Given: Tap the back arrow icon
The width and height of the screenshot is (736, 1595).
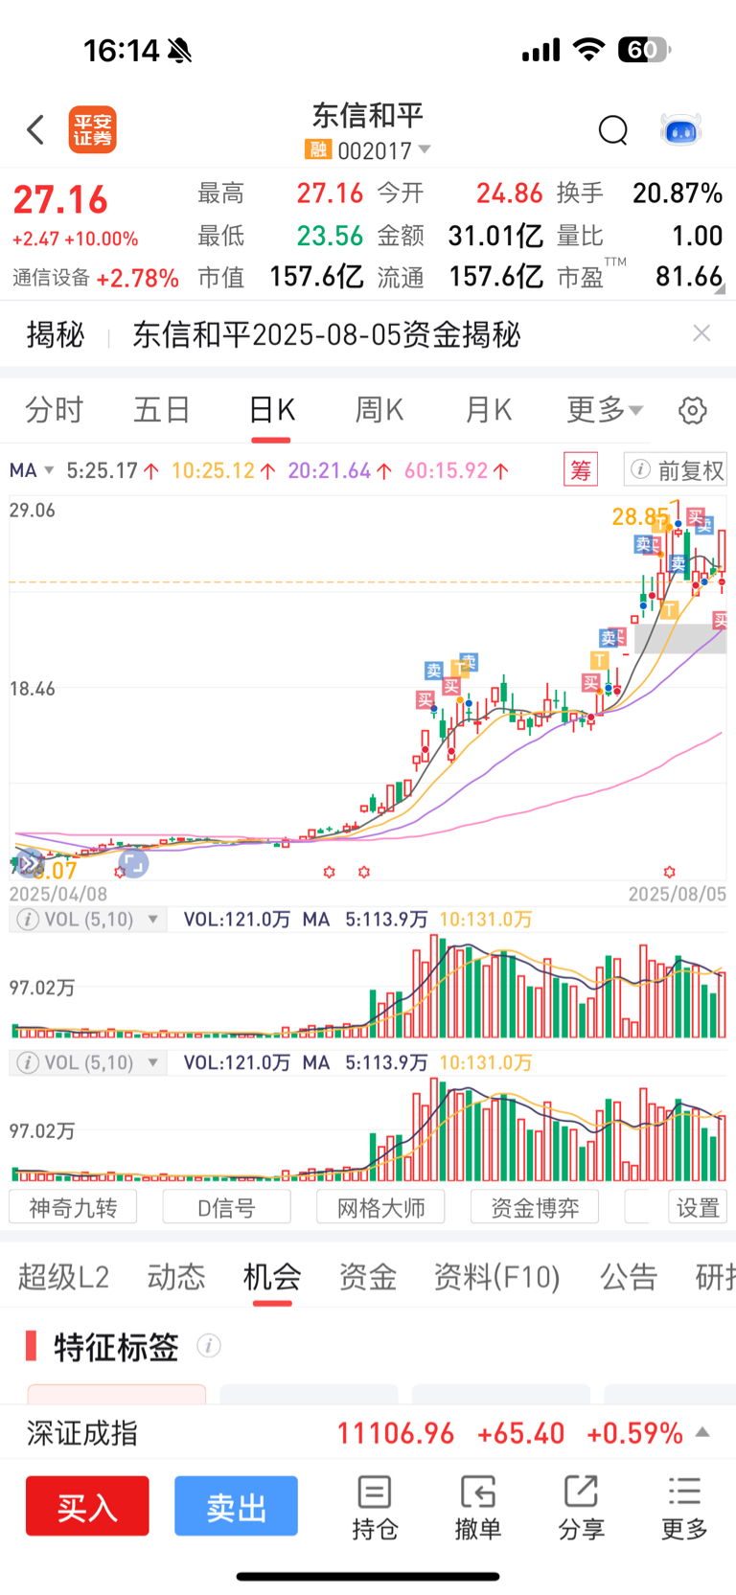Looking at the screenshot, I should pos(35,129).
